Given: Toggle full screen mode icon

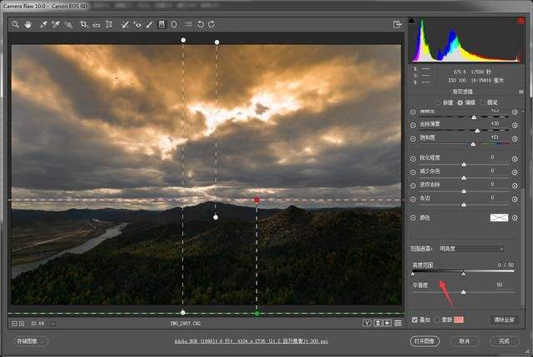Looking at the screenshot, I should [x=396, y=24].
